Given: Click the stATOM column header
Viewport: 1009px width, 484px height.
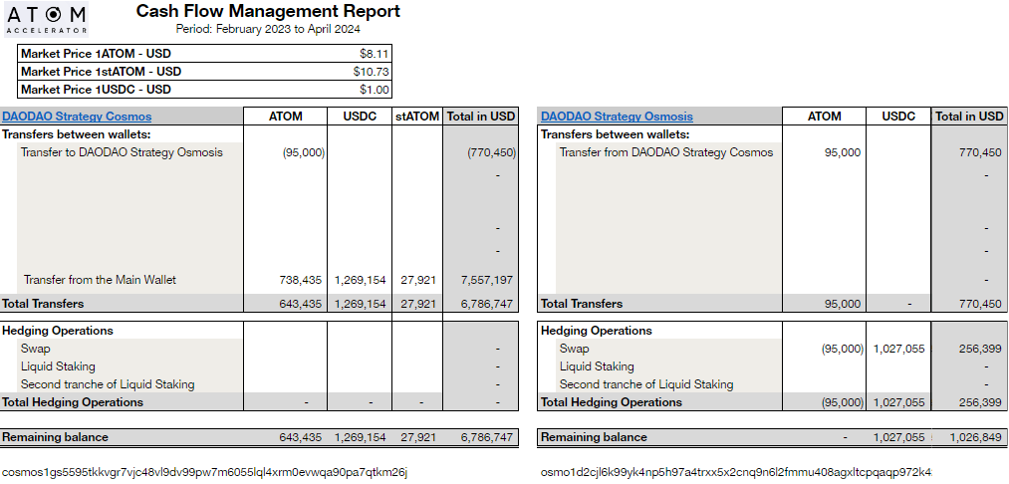Looking at the screenshot, I should tap(416, 117).
